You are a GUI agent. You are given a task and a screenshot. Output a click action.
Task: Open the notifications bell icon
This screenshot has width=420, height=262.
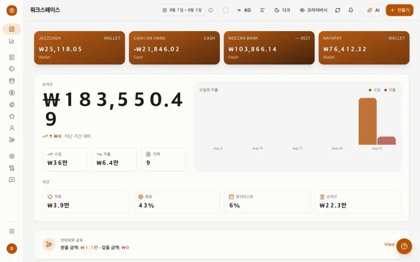point(351,10)
